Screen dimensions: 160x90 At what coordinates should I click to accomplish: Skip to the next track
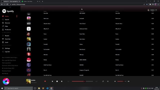(x=62, y=81)
